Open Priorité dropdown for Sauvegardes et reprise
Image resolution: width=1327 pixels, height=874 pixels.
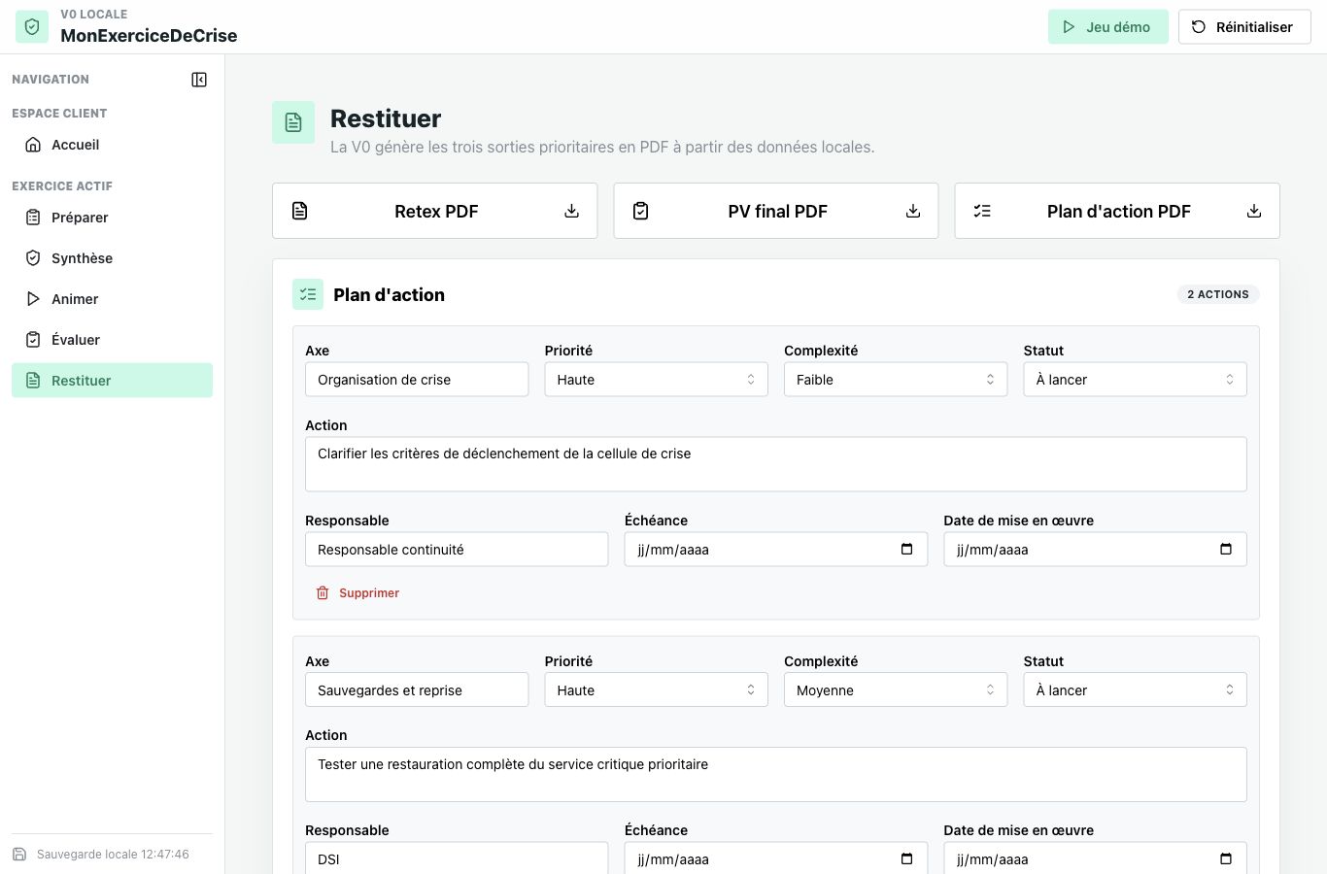pyautogui.click(x=656, y=690)
